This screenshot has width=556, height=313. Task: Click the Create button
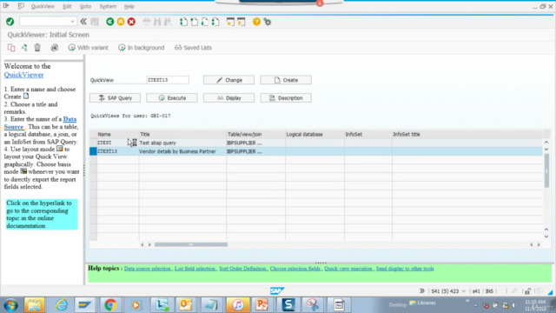coord(286,80)
